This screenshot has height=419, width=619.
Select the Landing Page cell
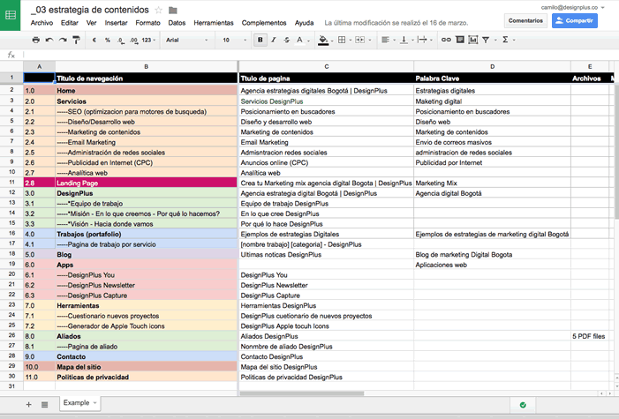(x=146, y=183)
